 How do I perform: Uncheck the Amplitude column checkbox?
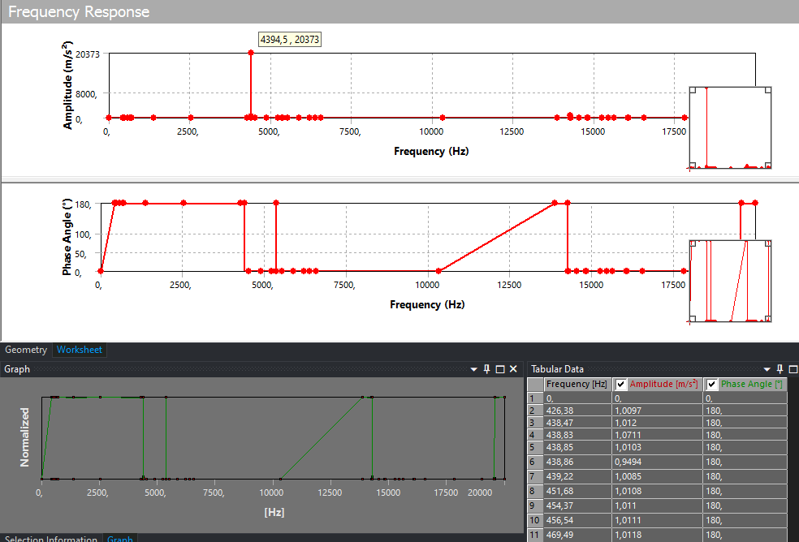(621, 385)
